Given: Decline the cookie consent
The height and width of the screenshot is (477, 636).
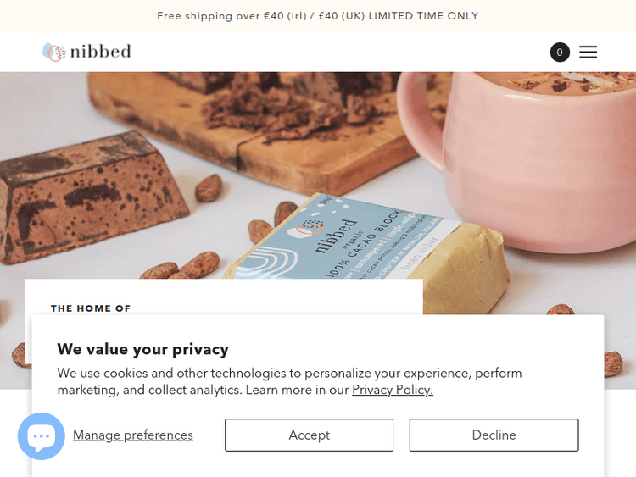Looking at the screenshot, I should click(x=494, y=435).
